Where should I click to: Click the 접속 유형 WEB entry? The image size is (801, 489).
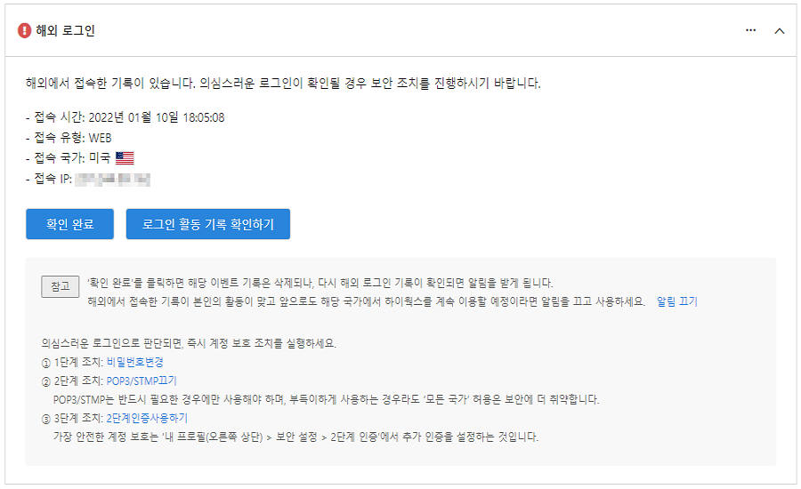pos(69,138)
